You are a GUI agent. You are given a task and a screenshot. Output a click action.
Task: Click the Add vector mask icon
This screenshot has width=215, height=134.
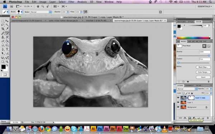pyautogui.click(x=190, y=118)
